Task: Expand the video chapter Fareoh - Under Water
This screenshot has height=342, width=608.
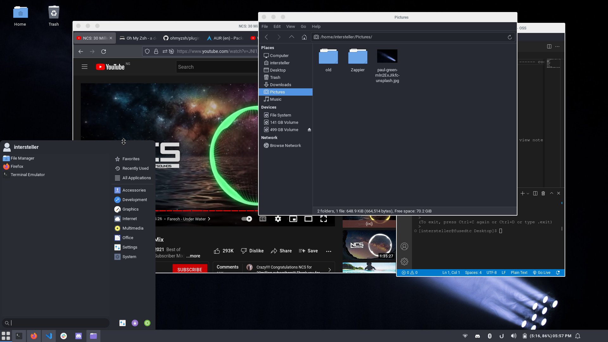Action: pyautogui.click(x=189, y=219)
